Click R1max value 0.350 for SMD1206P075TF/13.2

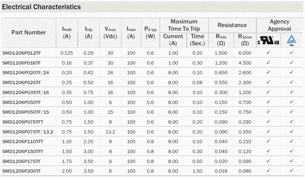pos(245,132)
